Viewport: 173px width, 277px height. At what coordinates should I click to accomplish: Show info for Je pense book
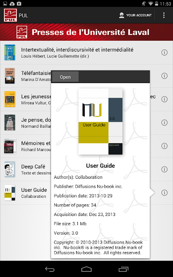[x=164, y=122]
